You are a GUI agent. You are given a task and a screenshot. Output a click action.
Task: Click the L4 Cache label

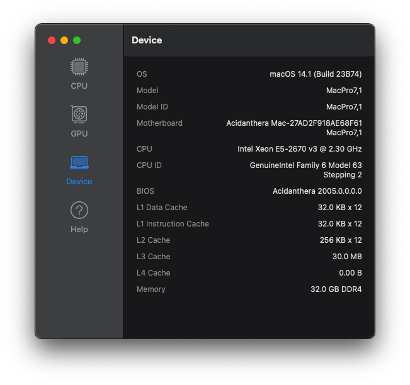[x=153, y=273]
